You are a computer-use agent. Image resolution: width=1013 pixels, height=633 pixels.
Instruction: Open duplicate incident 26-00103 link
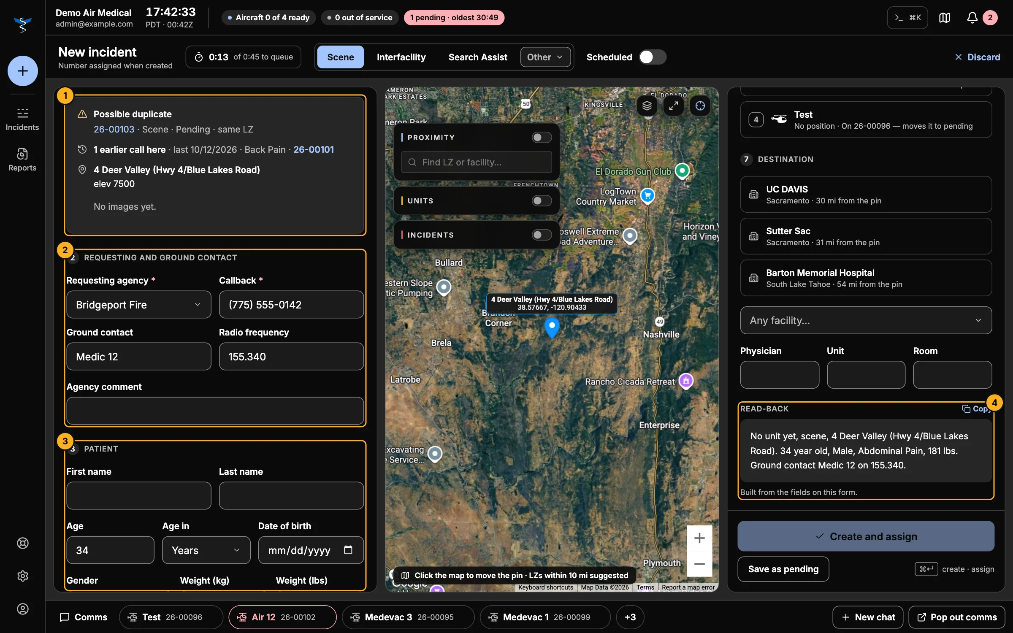(x=114, y=129)
